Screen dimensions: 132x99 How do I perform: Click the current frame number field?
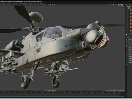point(108,91)
